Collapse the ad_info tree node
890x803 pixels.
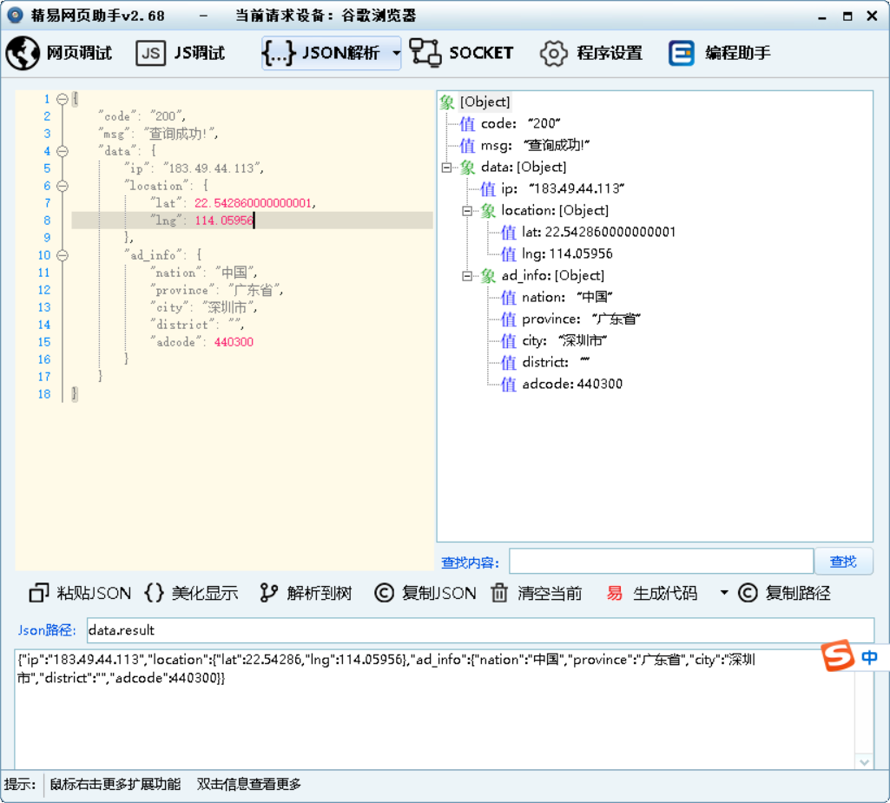coord(467,276)
